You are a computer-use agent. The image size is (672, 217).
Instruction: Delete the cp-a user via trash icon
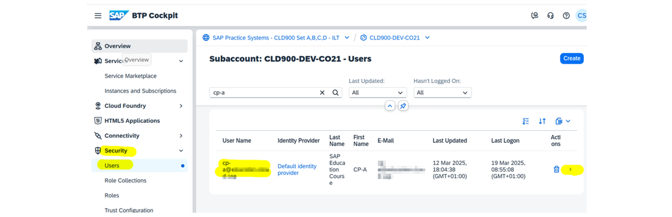pos(556,169)
